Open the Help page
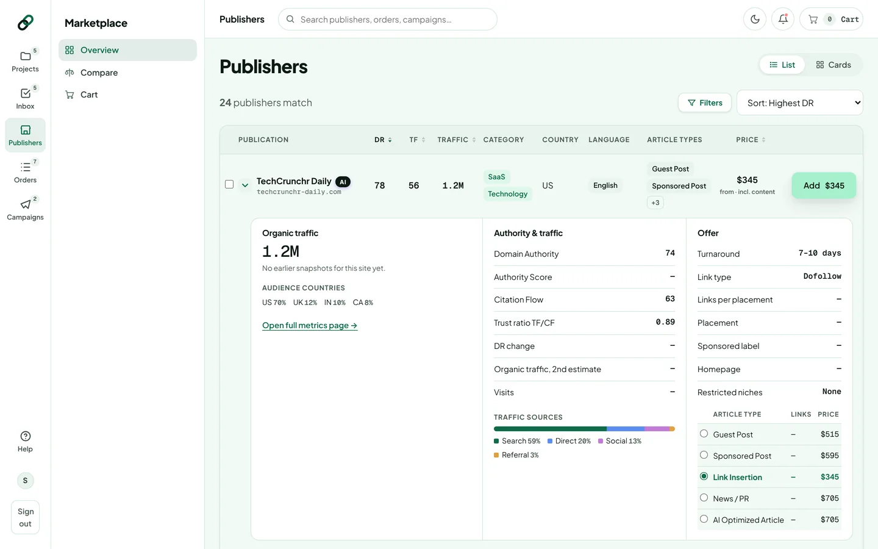This screenshot has height=549, width=878. click(25, 441)
